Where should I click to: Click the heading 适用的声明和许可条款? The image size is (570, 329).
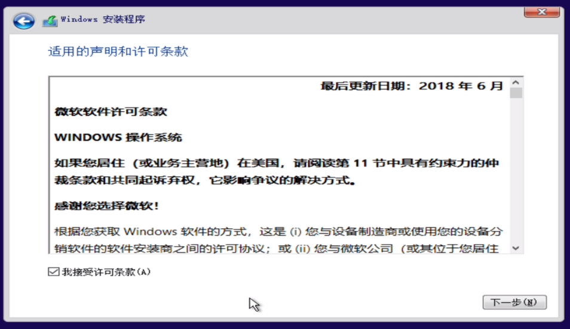(x=118, y=51)
